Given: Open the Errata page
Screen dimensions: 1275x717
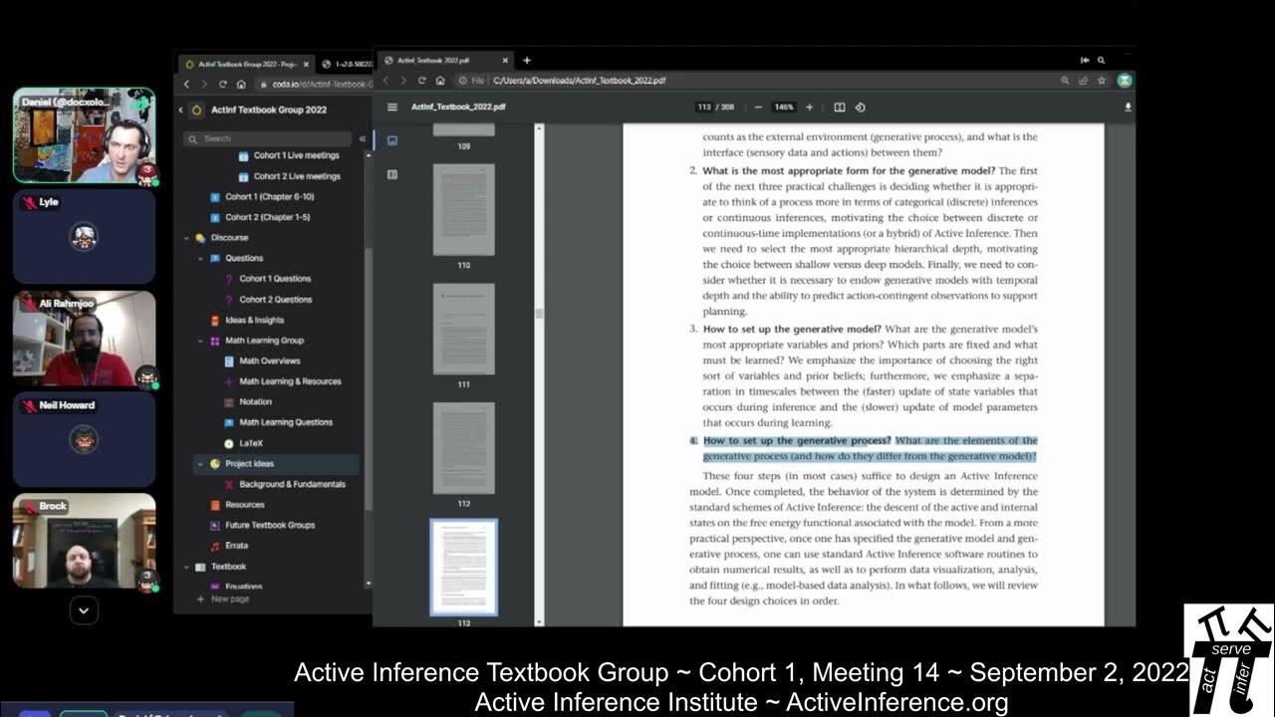Looking at the screenshot, I should click(x=236, y=546).
